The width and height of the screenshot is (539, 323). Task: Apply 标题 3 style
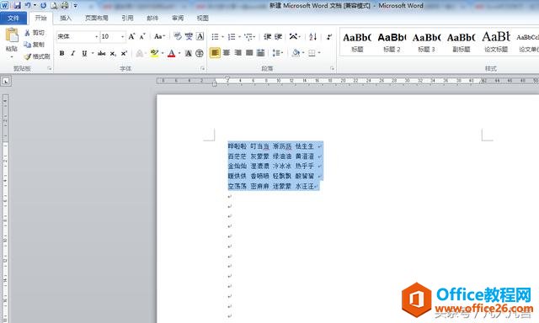point(427,42)
